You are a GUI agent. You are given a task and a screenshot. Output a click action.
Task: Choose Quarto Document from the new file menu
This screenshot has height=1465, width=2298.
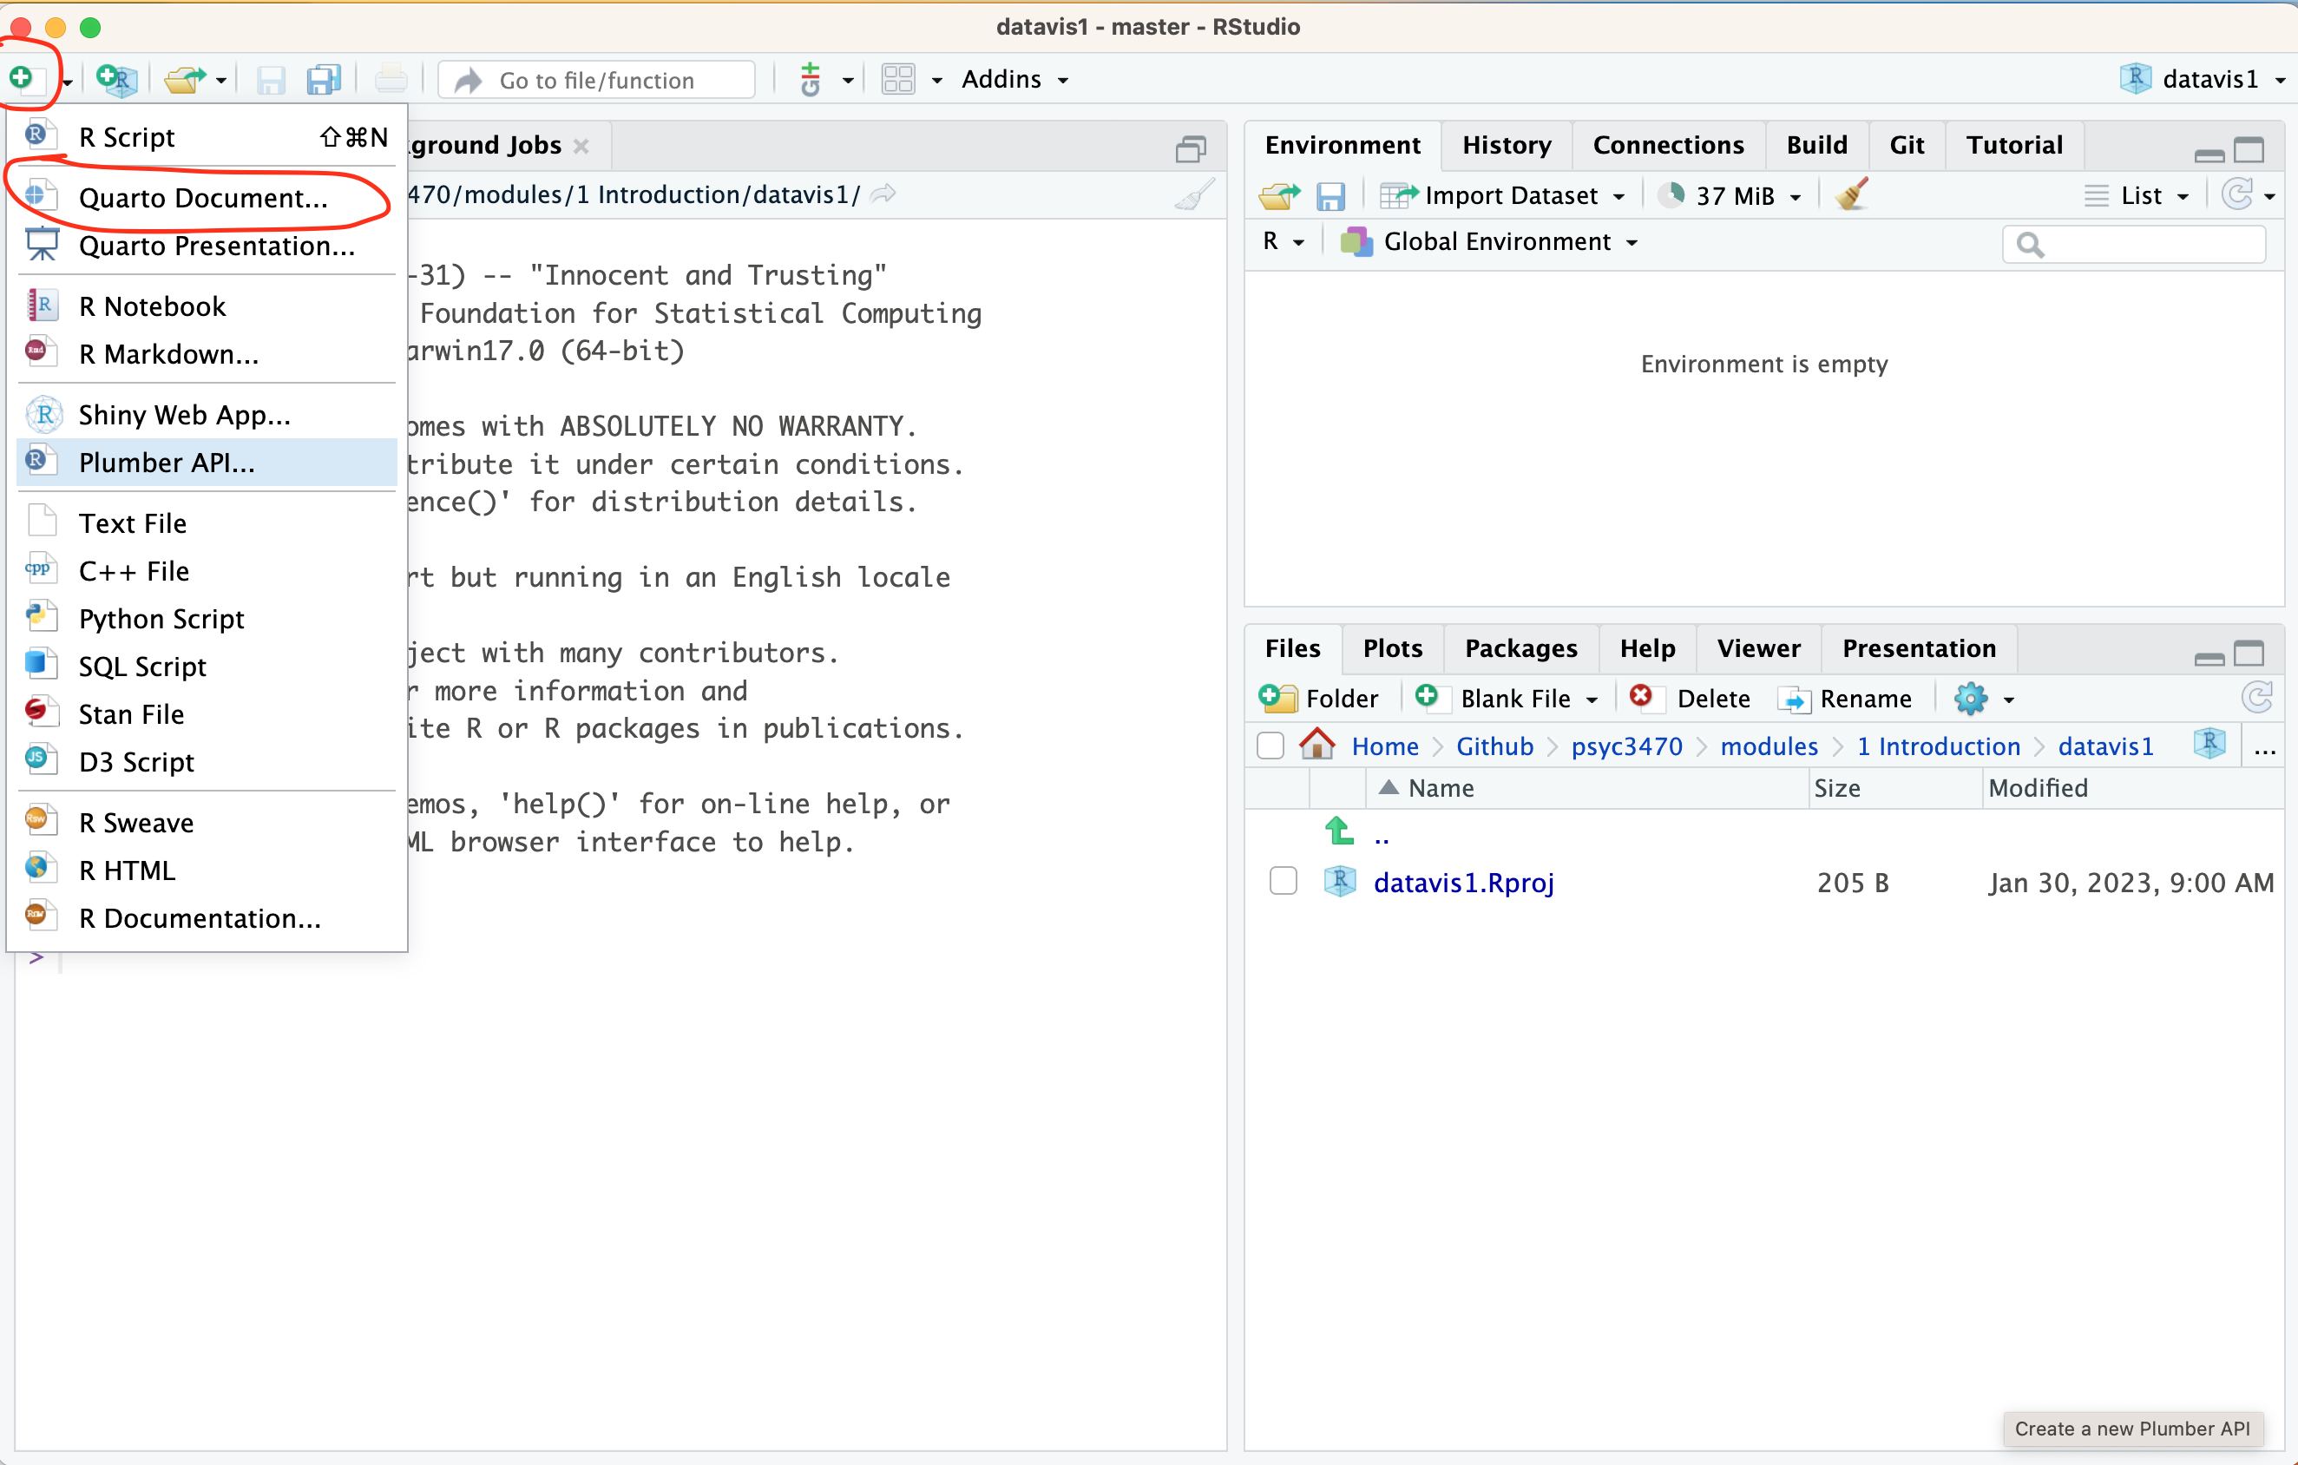coord(202,198)
